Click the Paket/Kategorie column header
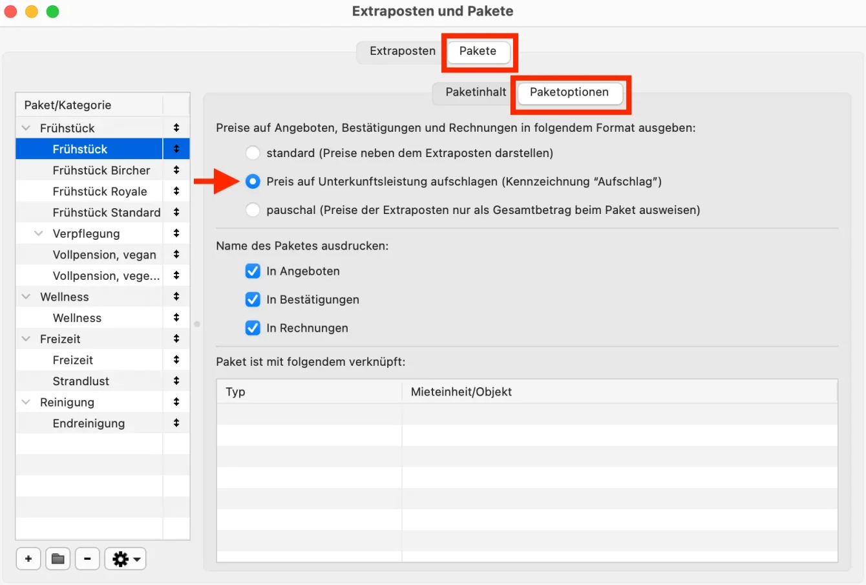The width and height of the screenshot is (866, 585). pyautogui.click(x=89, y=105)
